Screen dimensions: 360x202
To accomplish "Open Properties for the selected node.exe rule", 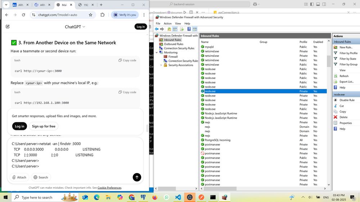I will (x=346, y=123).
